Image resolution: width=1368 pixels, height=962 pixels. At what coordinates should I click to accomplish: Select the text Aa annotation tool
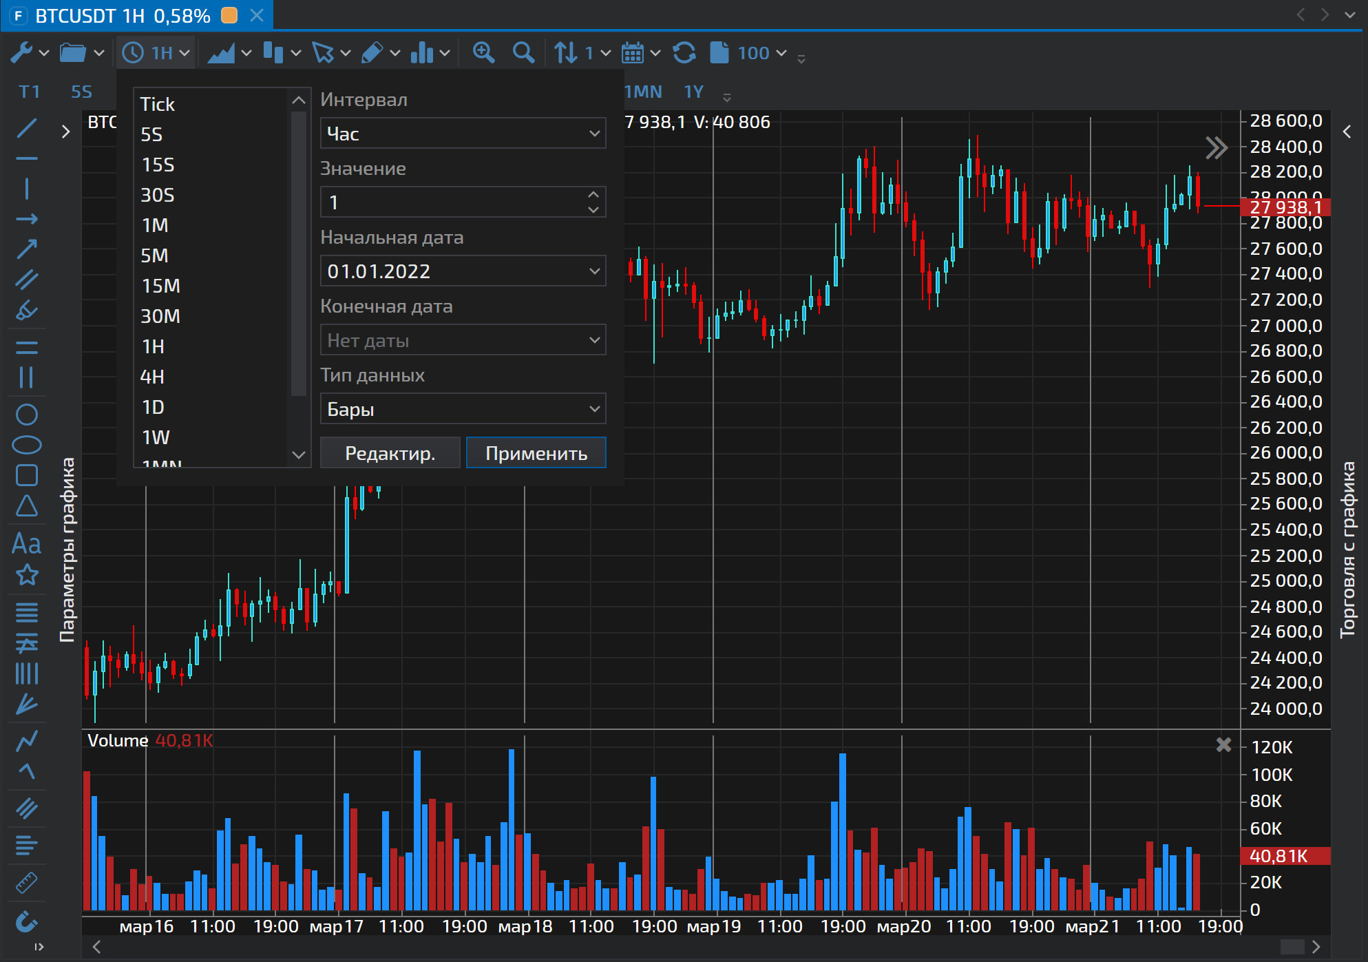coord(27,544)
